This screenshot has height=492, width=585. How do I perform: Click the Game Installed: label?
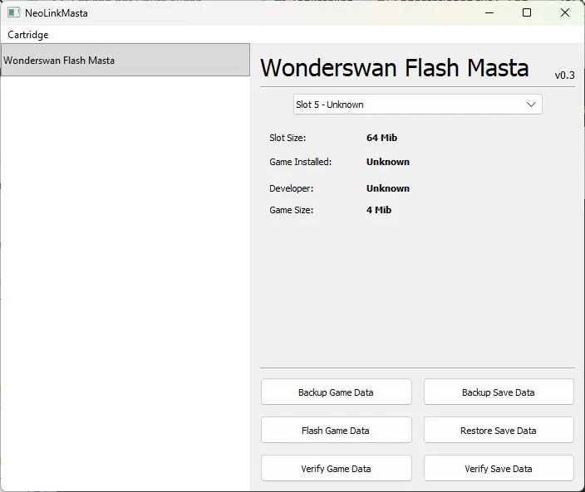pos(300,162)
